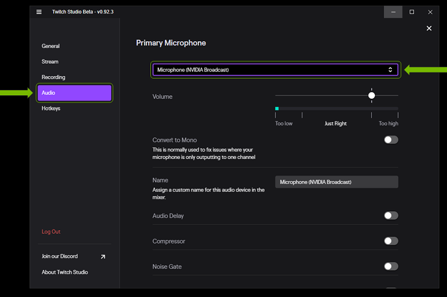This screenshot has height=297, width=447.
Task: Click the Too high level label
Action: click(388, 124)
